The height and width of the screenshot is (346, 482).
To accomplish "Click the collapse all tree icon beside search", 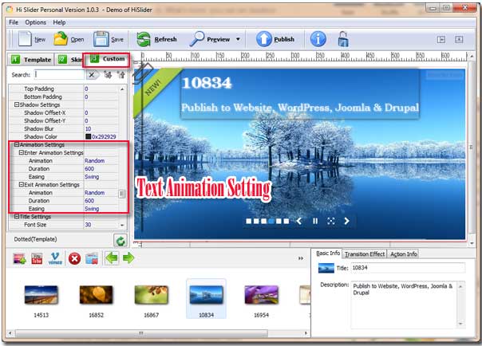I will coord(121,75).
